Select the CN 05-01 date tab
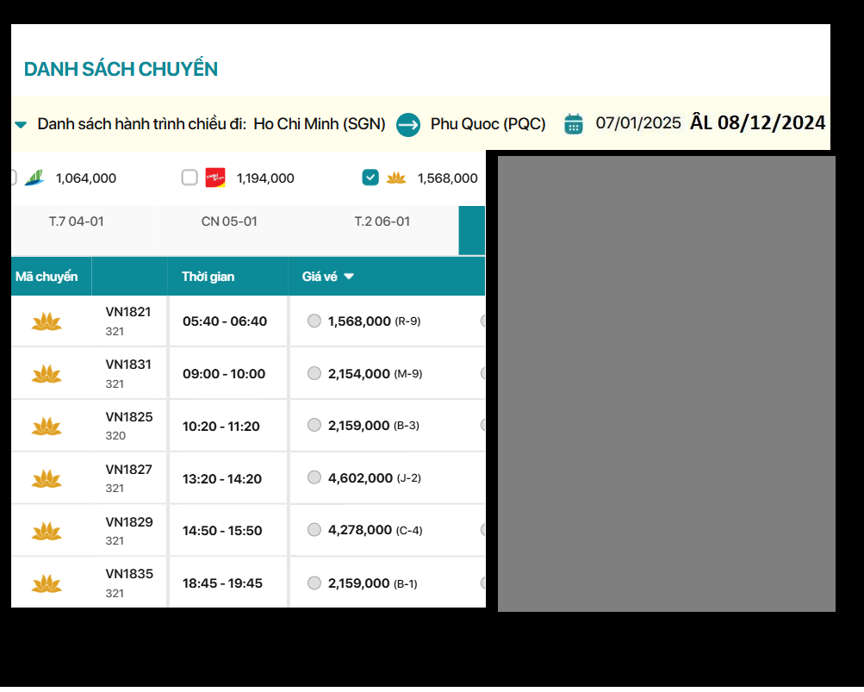Image resolution: width=864 pixels, height=692 pixels. (x=229, y=221)
